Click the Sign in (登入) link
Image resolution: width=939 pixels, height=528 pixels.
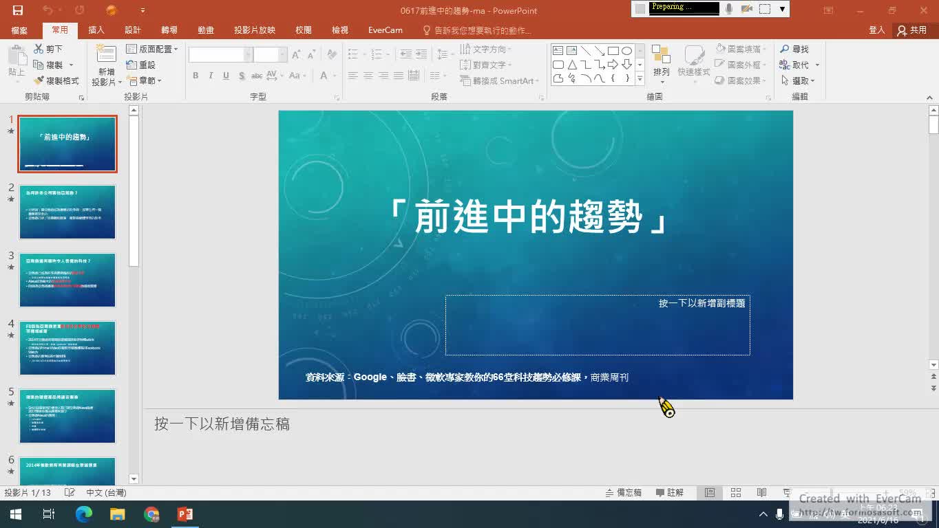[x=876, y=30]
